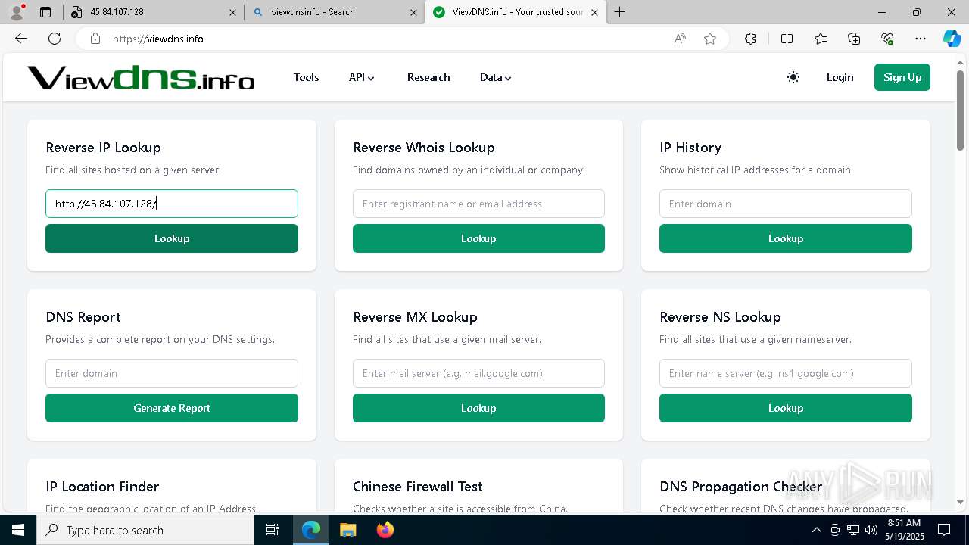Close the 45.84.107.128 tab
Viewport: 969px width, 545px height.
232,12
